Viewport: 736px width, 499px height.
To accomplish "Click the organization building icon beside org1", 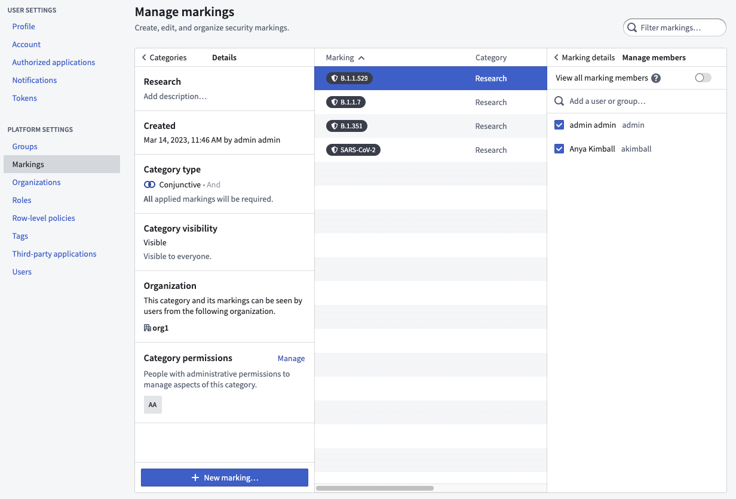I will [148, 328].
